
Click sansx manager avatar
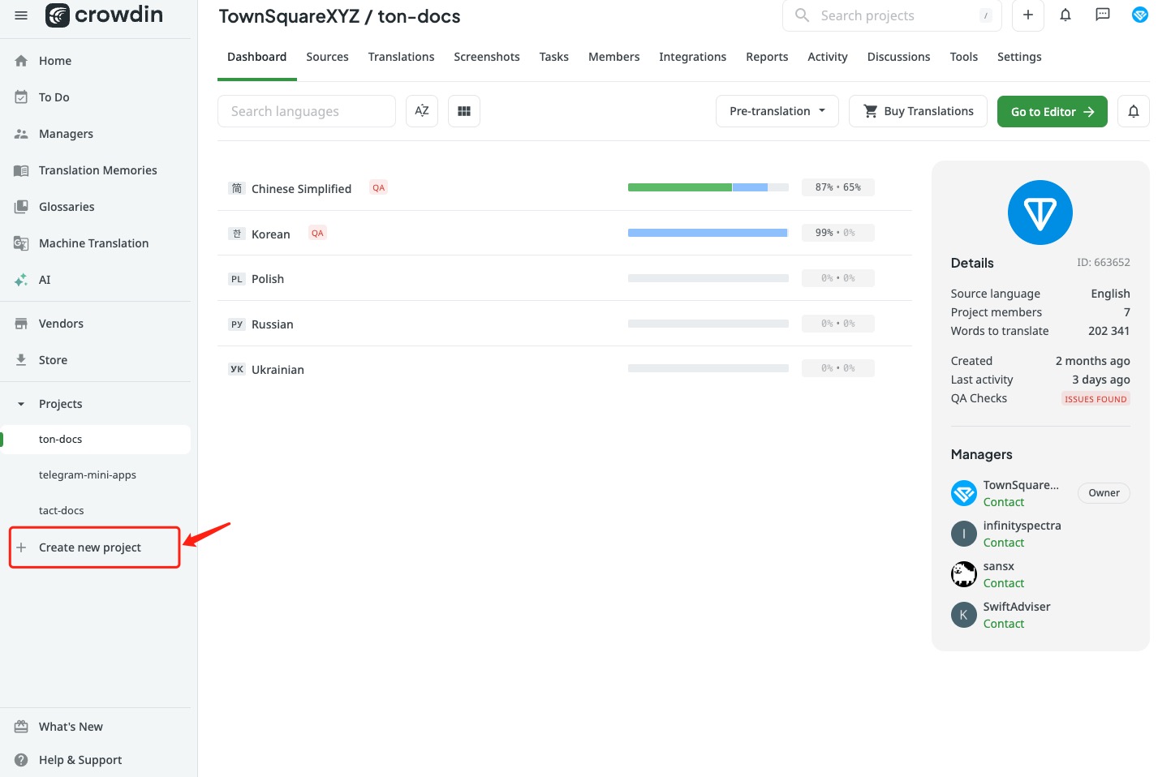pos(964,574)
